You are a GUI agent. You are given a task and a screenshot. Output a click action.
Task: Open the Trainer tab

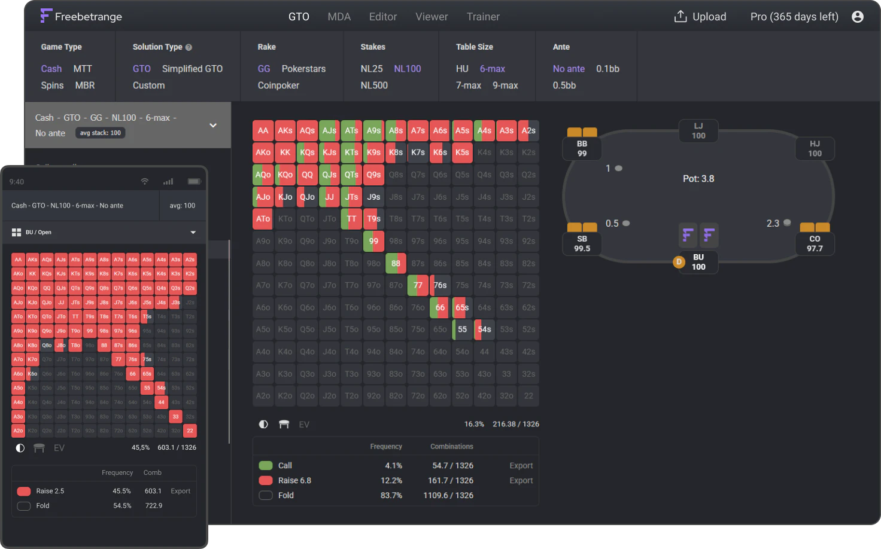483,17
